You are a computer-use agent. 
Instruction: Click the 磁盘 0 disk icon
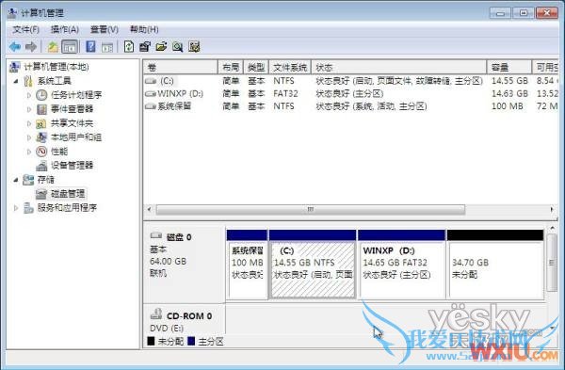coord(156,235)
